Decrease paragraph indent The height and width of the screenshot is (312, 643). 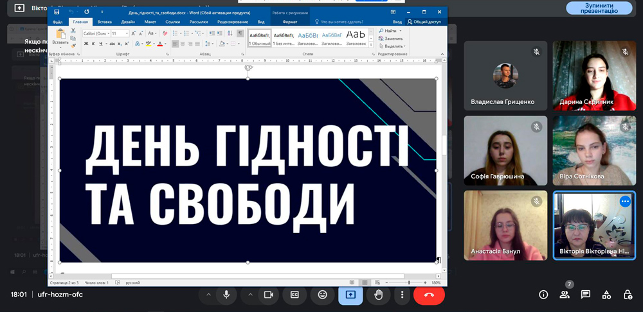pyautogui.click(x=211, y=33)
